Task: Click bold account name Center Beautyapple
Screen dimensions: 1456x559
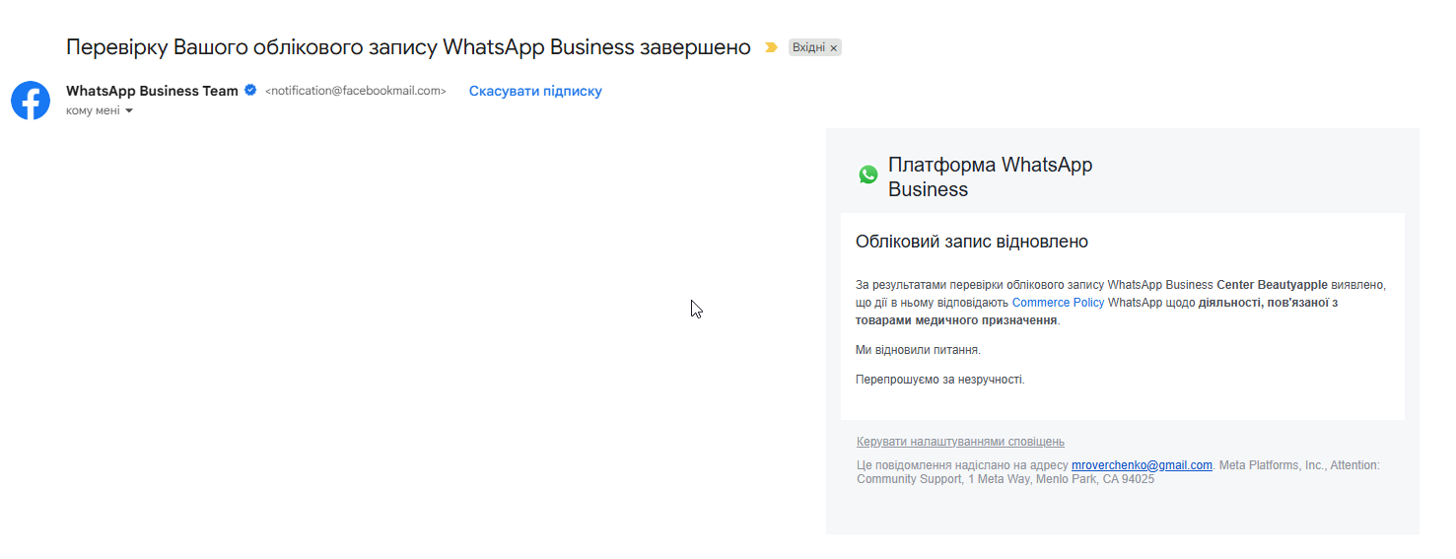Action: click(1272, 285)
